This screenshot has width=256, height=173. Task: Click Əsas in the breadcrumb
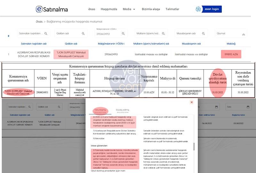pyautogui.click(x=39, y=21)
